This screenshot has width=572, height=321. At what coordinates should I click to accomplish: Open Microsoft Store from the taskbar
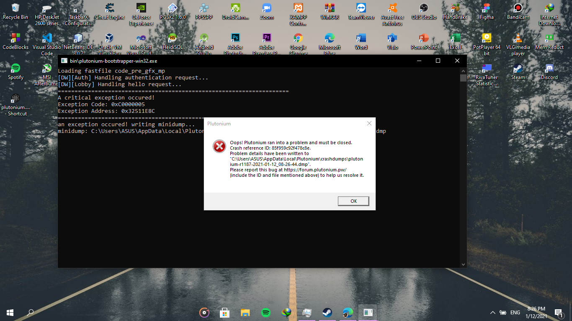(224, 312)
